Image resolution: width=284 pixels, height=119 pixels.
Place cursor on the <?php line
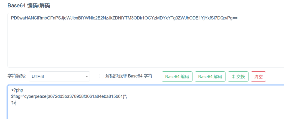point(17,90)
